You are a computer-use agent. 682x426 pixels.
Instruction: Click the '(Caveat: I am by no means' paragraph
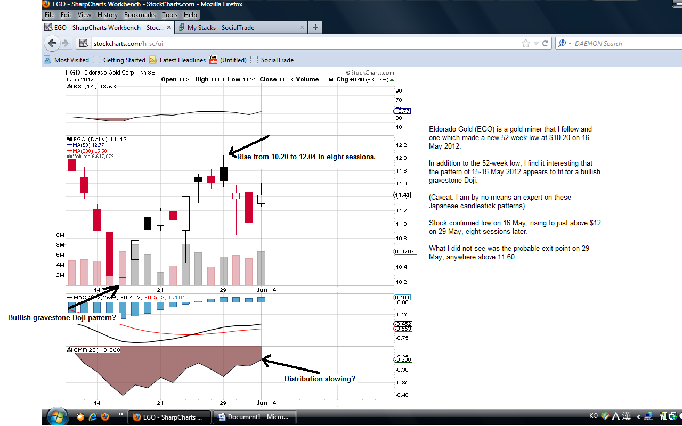(x=500, y=201)
